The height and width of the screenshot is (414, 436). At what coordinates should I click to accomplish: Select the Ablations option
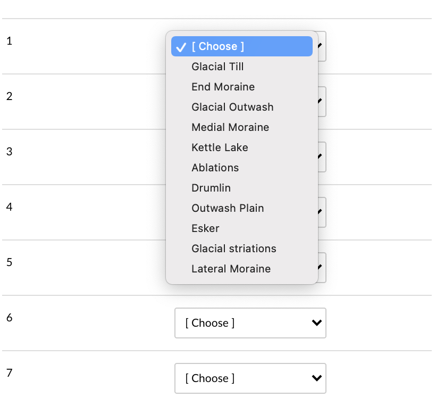click(x=215, y=168)
